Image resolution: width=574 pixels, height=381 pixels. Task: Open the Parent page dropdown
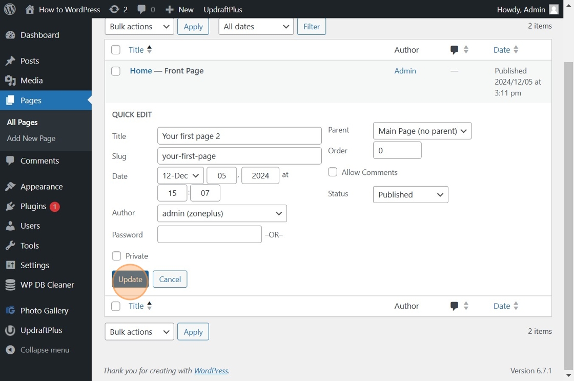coord(422,131)
